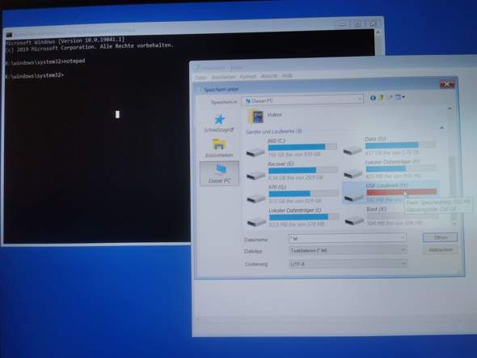Expand the Dateiname dropdown arrow
The height and width of the screenshot is (358, 477).
[x=402, y=237]
